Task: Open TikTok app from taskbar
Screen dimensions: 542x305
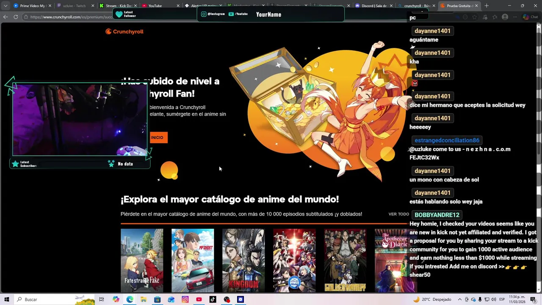Action: 213,299
